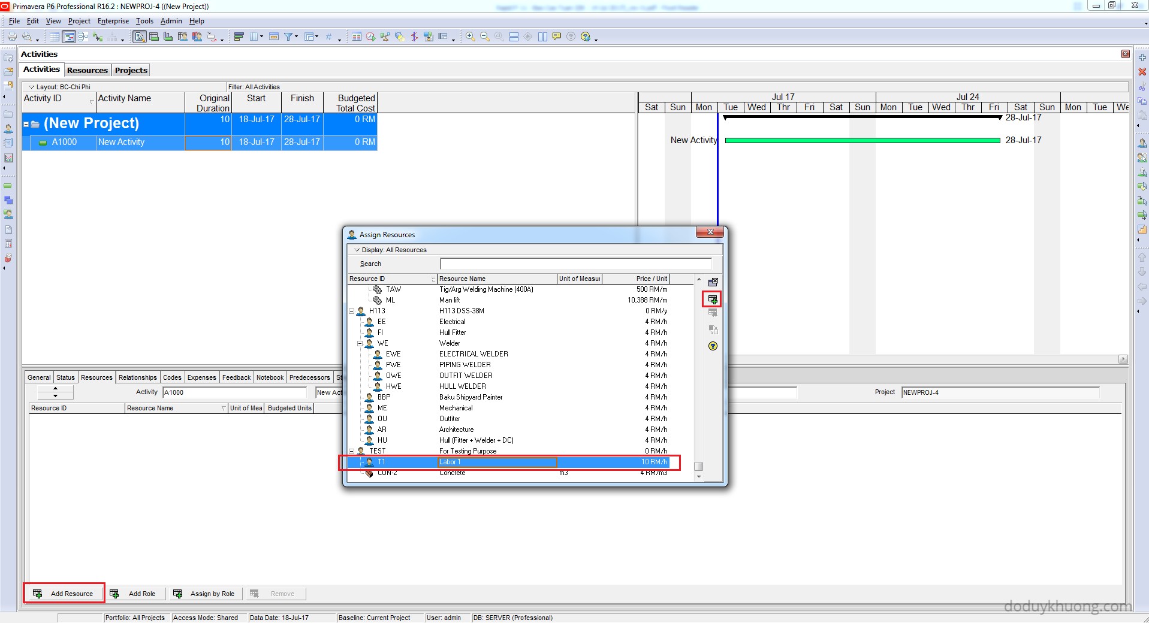This screenshot has width=1149, height=623.
Task: Click the Assign by Role button
Action: (x=206, y=594)
